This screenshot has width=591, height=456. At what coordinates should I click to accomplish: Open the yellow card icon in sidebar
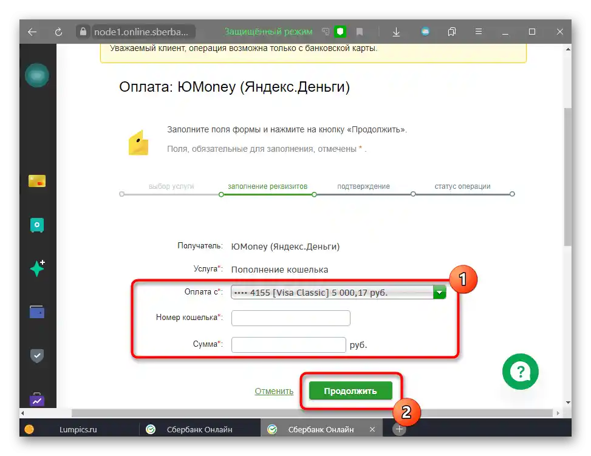37,181
